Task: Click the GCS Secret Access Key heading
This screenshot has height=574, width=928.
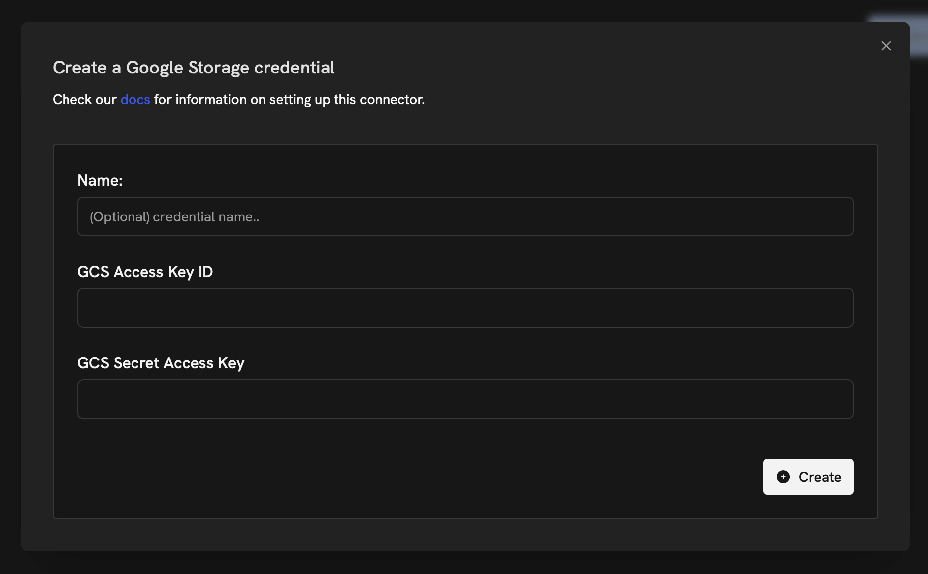Action: 160,362
